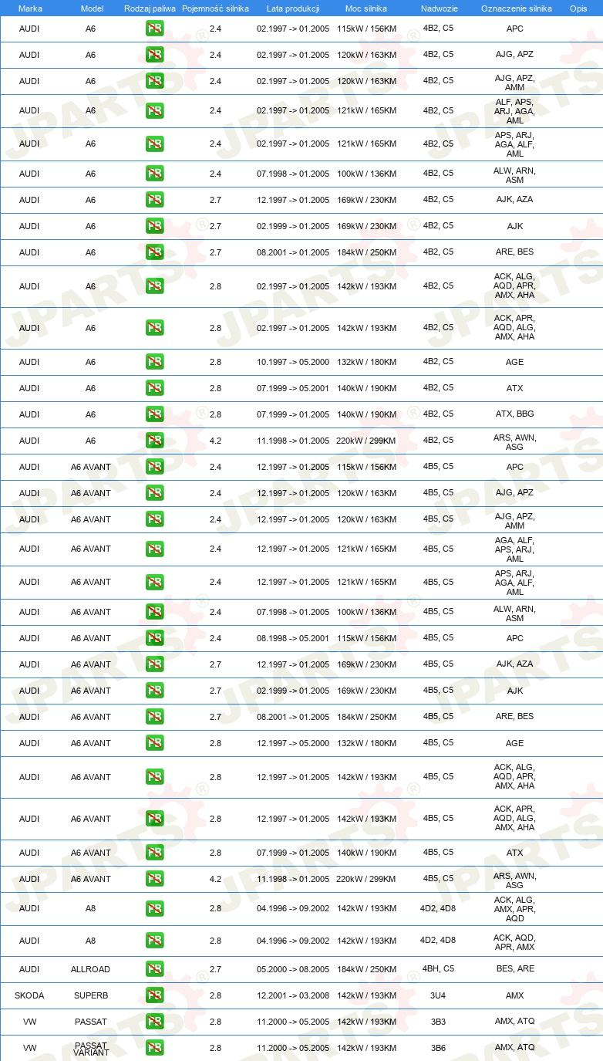
Task: Click 142kW / 193KM in the Skoda Superb row
Action: coord(366,995)
